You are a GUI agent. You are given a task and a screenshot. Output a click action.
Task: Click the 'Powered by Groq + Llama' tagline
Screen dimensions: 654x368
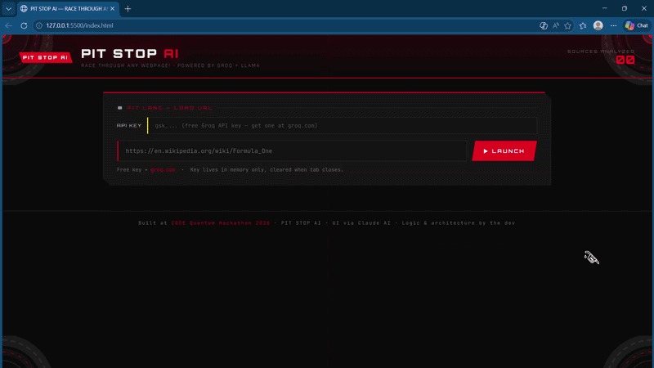(x=218, y=65)
